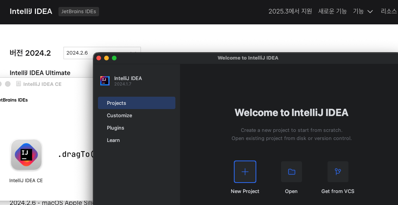Click the 새로운 기능 nav link
Image resolution: width=398 pixels, height=205 pixels.
coord(332,12)
